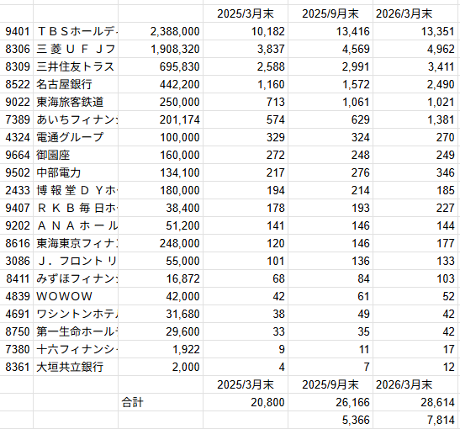Click the top 2026/3月末 column header
Screen dimensions: 460x429
point(416,13)
